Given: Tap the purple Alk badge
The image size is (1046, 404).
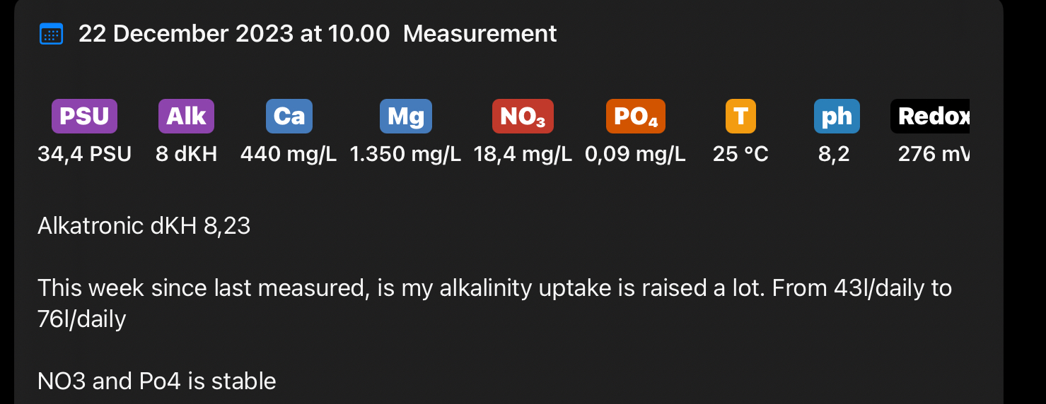Looking at the screenshot, I should (x=186, y=117).
